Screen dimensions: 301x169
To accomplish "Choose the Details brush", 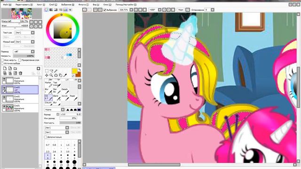I will click(65, 91).
